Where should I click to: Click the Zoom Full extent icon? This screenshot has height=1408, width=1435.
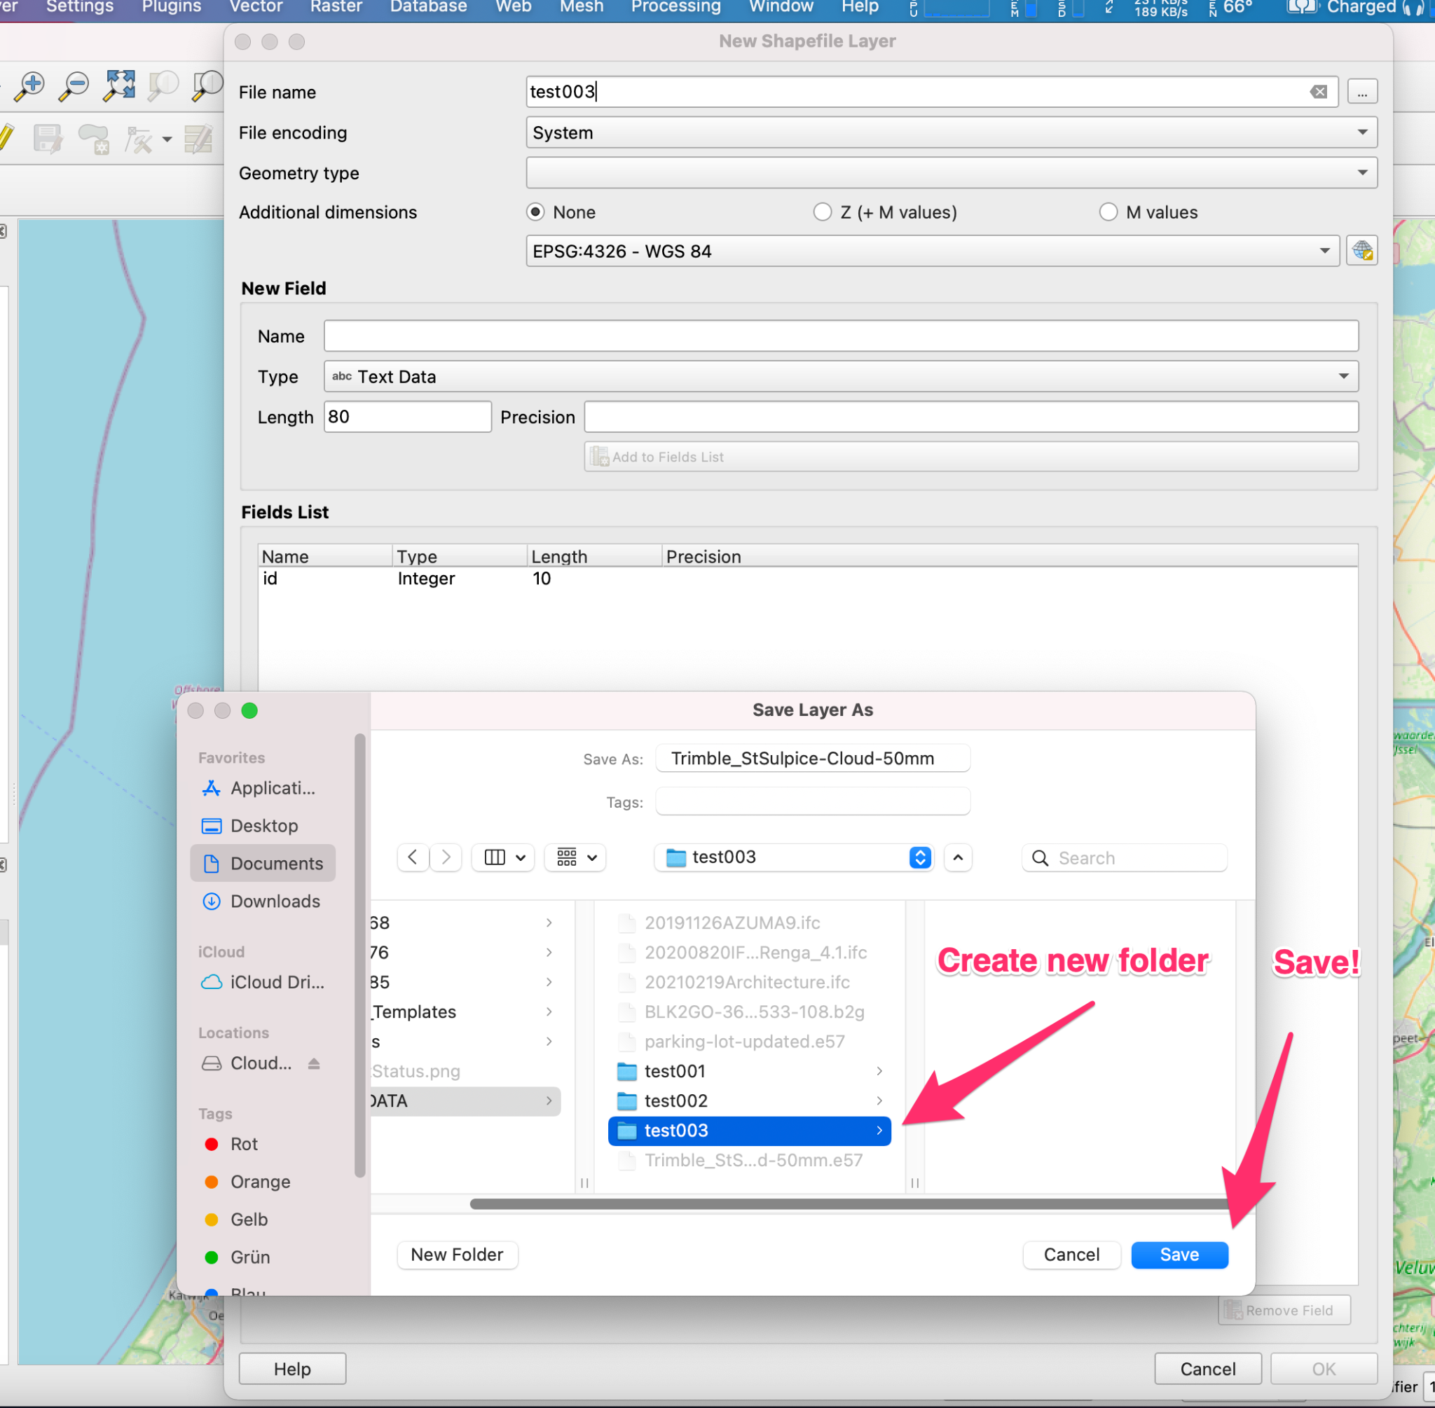click(x=119, y=85)
